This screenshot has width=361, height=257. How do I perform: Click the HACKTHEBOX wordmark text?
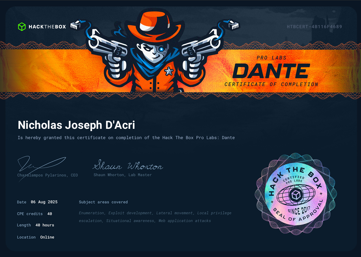(x=47, y=27)
